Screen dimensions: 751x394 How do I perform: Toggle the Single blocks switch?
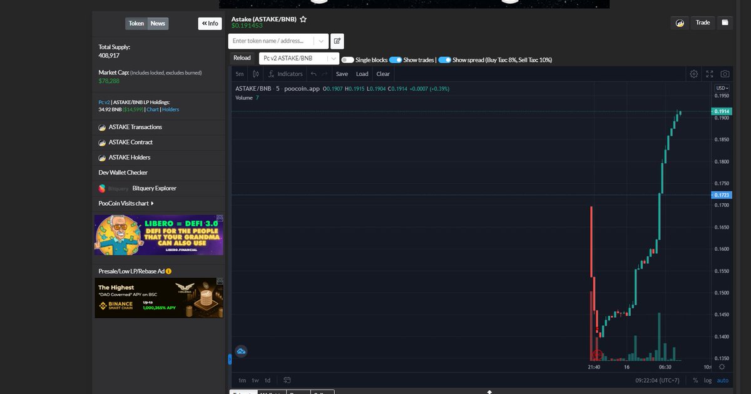(x=347, y=60)
